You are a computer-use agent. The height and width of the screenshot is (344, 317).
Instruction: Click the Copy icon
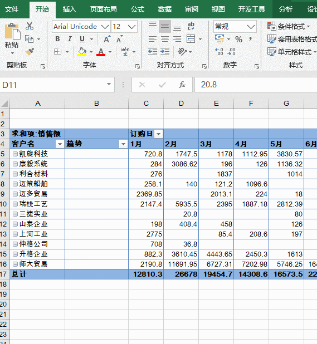30,39
